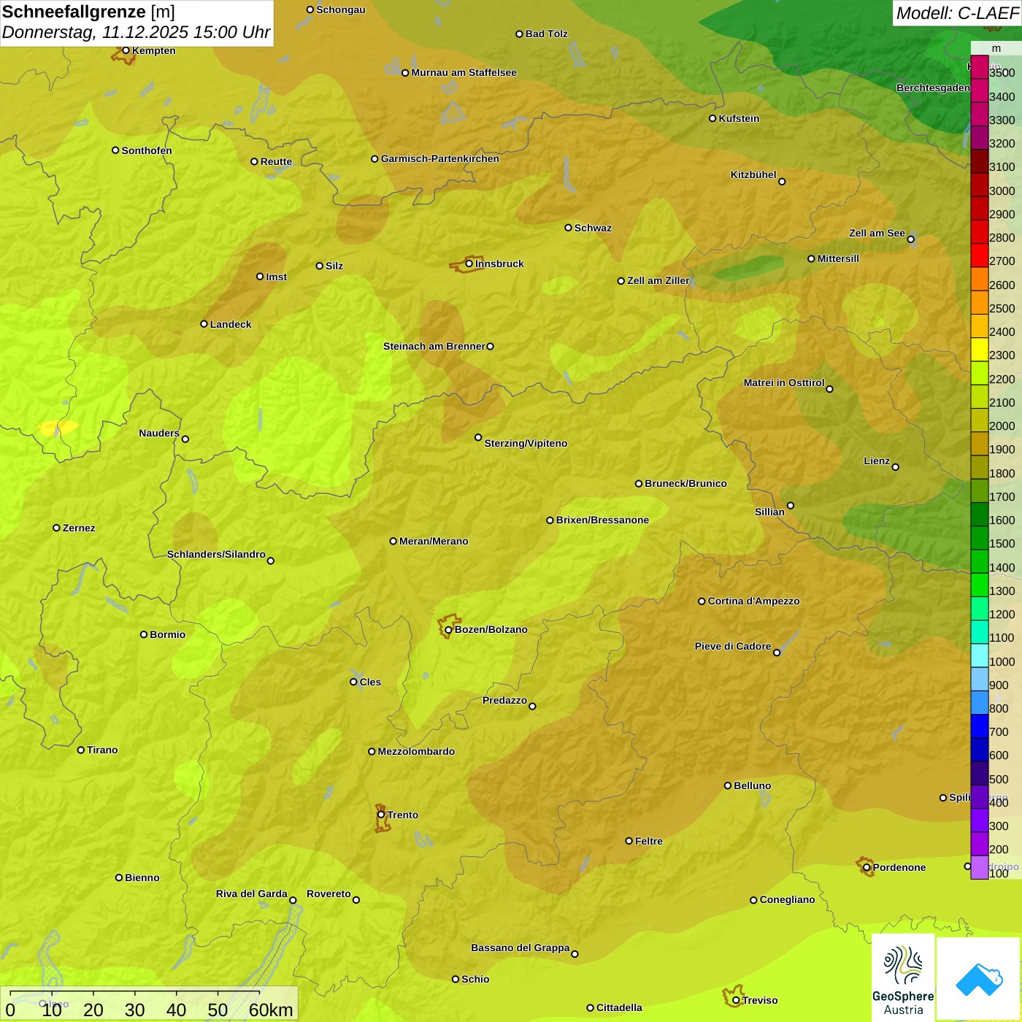Image resolution: width=1022 pixels, height=1022 pixels.
Task: Click the Garmisch-Partenkirchen label
Action: [x=440, y=158]
